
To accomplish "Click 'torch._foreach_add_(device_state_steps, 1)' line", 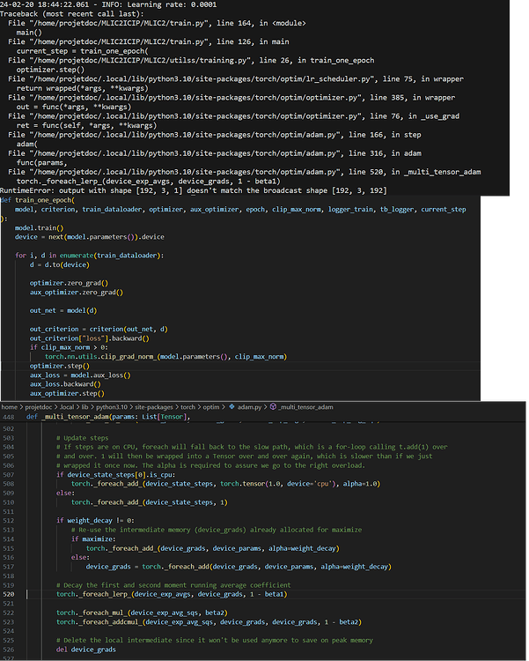I will point(149,502).
